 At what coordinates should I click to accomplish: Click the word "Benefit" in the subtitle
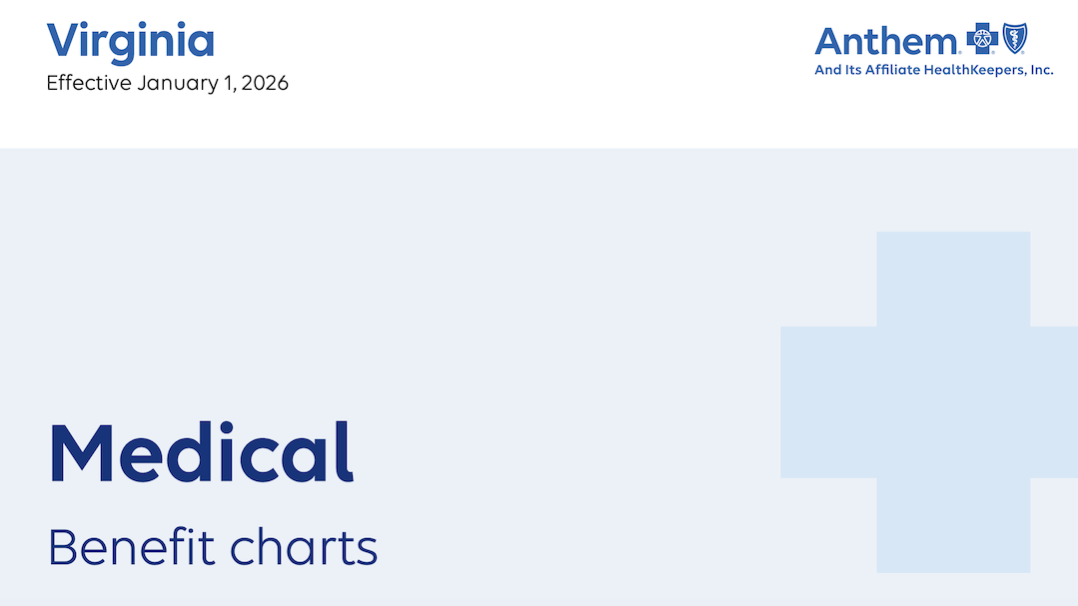click(132, 547)
